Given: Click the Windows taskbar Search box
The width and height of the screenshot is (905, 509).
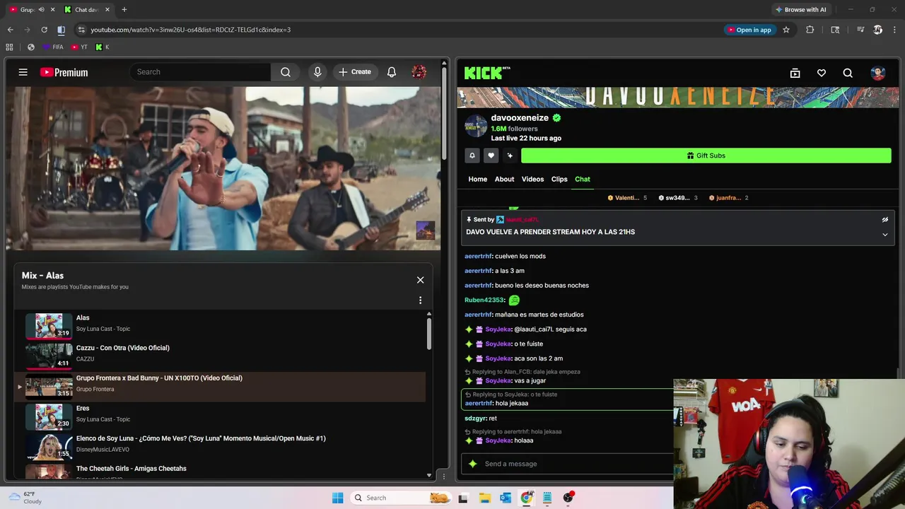Looking at the screenshot, I should [400, 498].
